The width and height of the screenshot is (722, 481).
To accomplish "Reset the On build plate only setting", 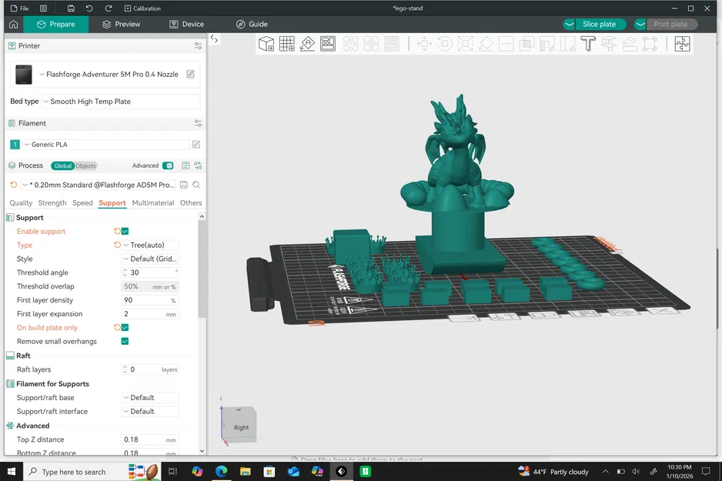I will 117,327.
